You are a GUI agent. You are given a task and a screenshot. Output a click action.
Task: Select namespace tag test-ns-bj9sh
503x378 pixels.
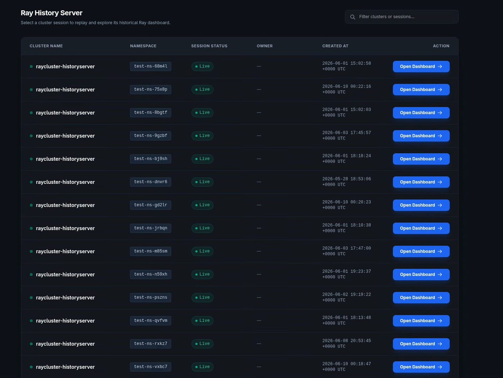pos(151,159)
